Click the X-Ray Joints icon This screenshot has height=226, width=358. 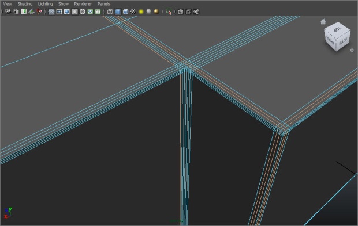(196, 12)
